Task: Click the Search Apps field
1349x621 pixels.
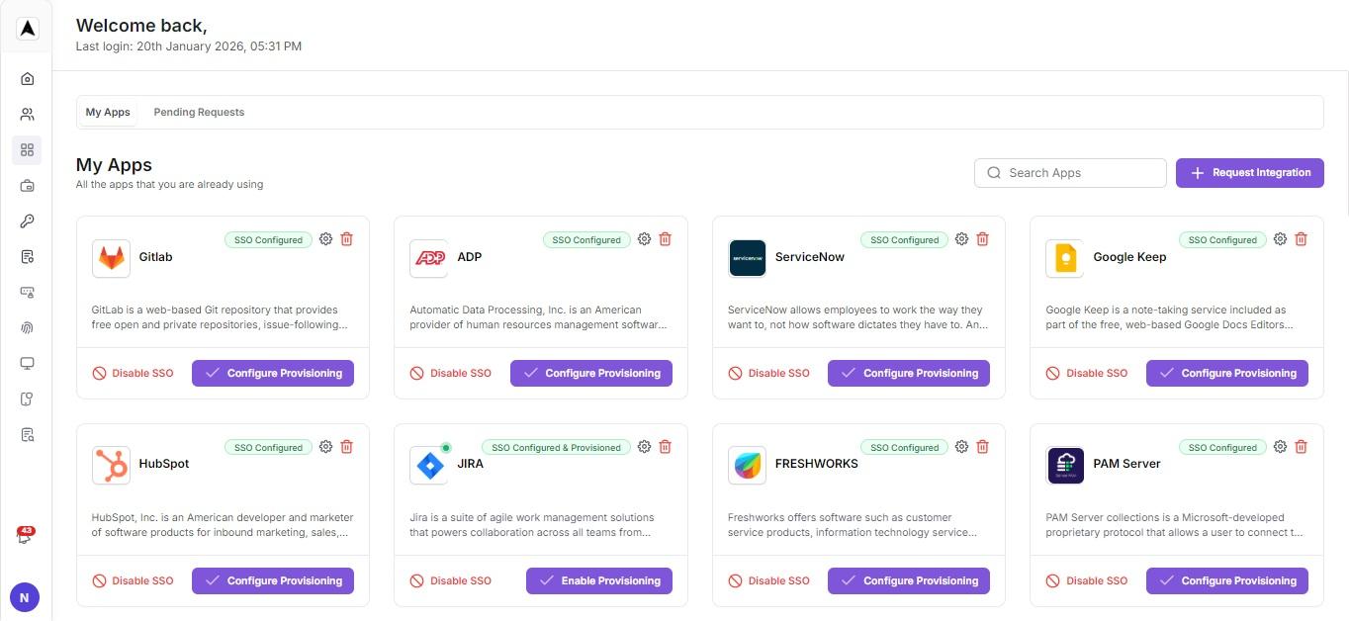Action: coord(1069,172)
